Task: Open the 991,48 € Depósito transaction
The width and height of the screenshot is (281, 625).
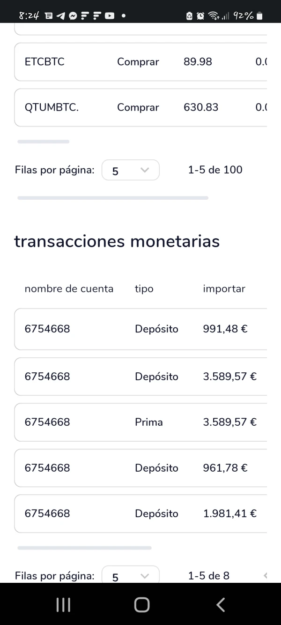Action: click(x=140, y=329)
